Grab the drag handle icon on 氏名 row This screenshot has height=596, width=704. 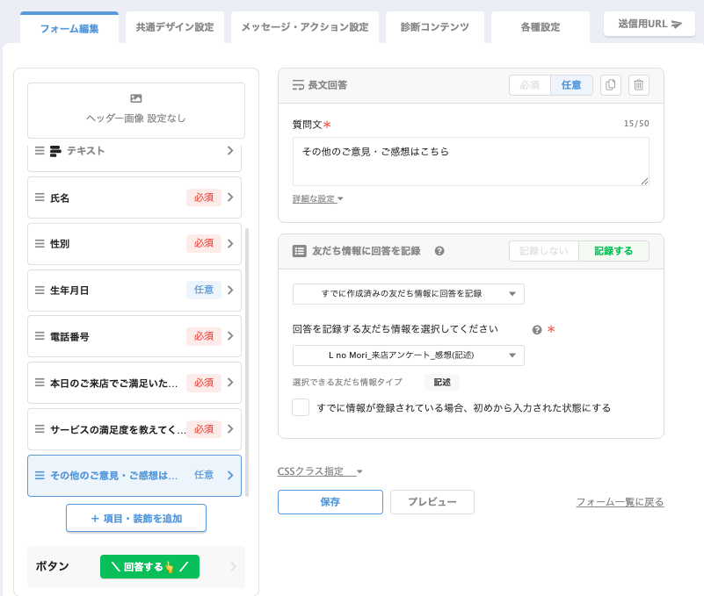40,197
